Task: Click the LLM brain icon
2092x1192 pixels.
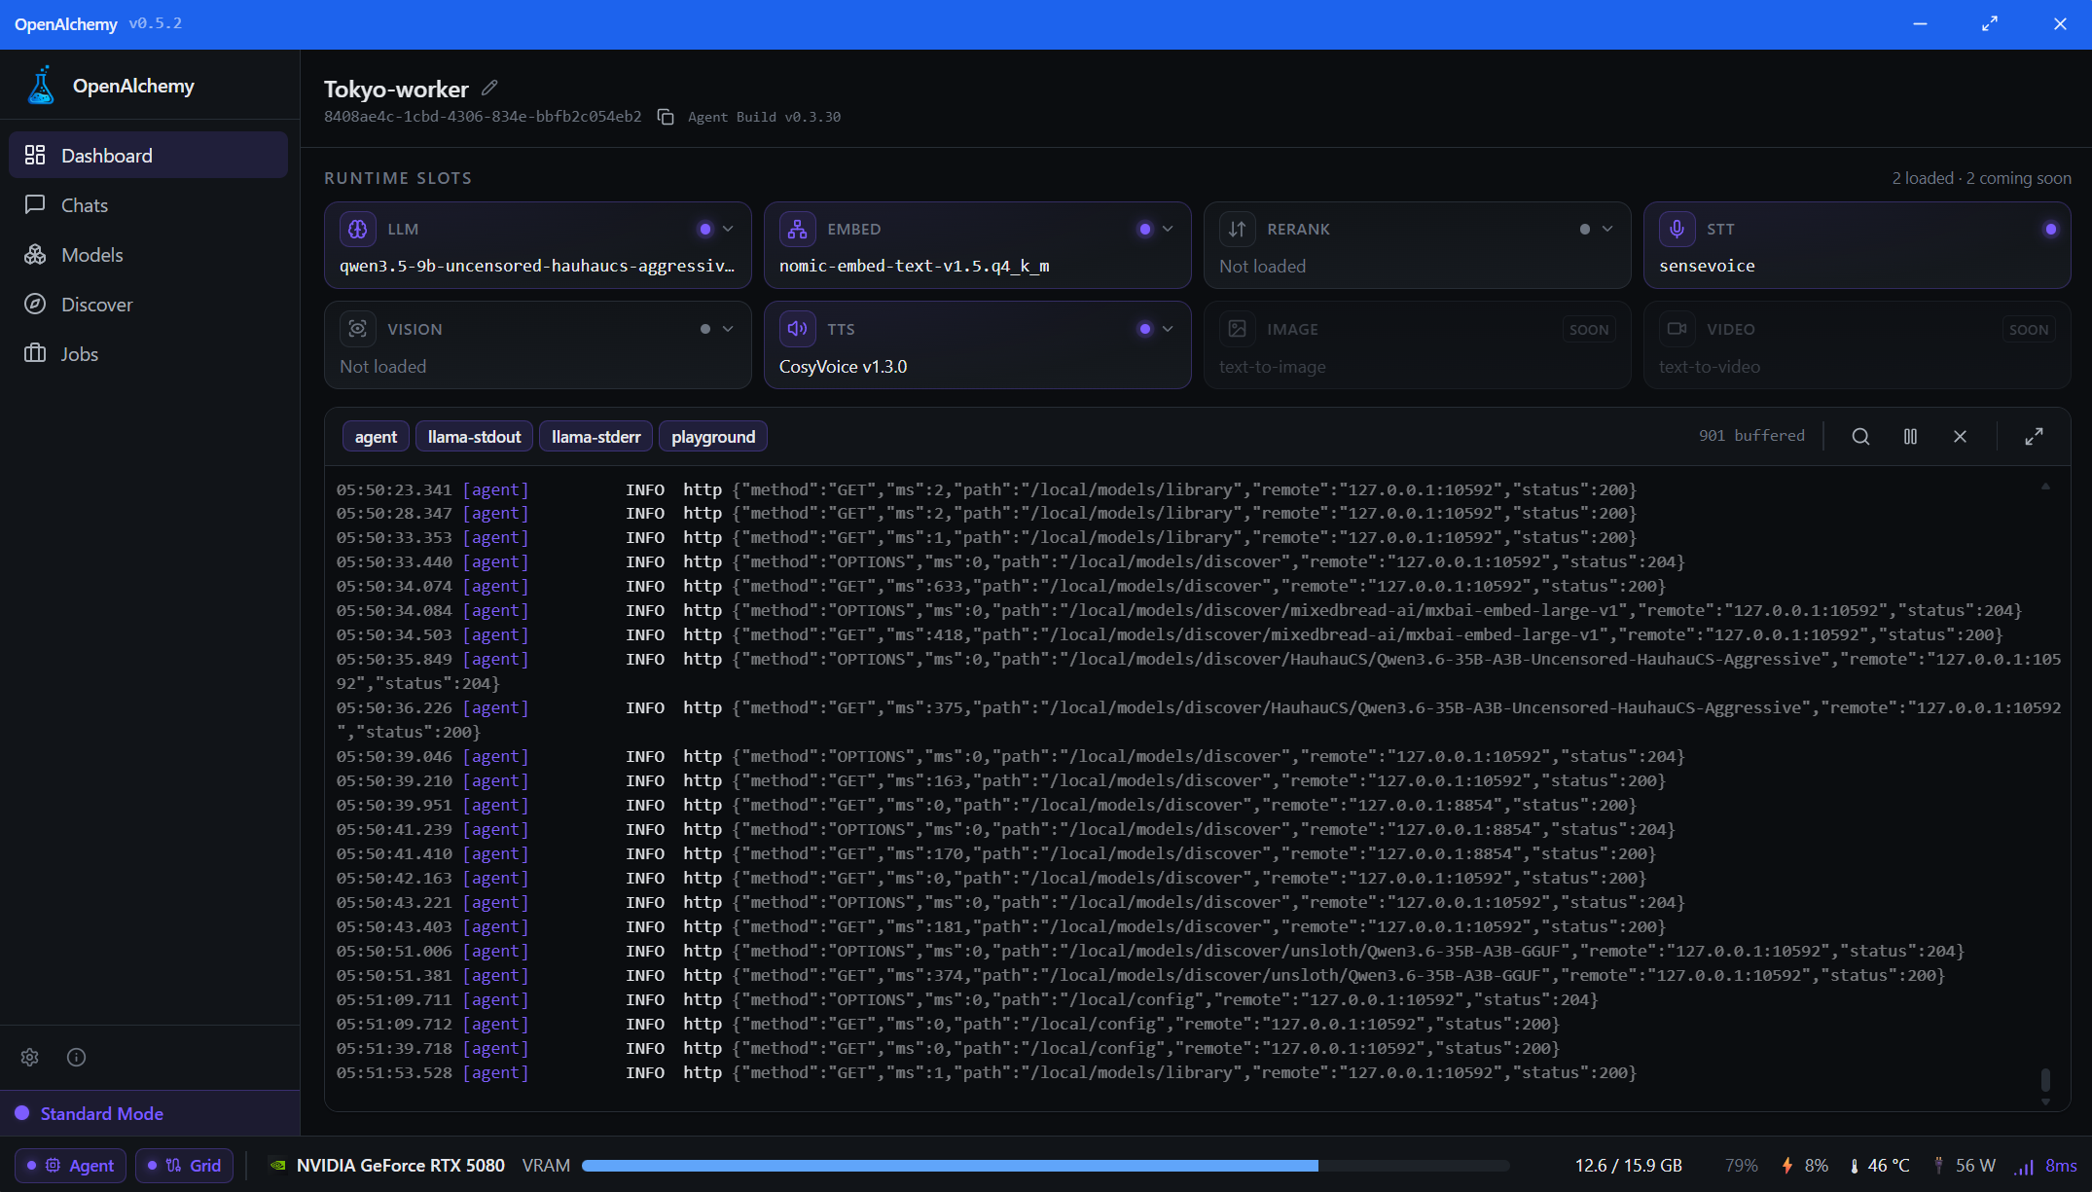Action: pyautogui.click(x=358, y=229)
